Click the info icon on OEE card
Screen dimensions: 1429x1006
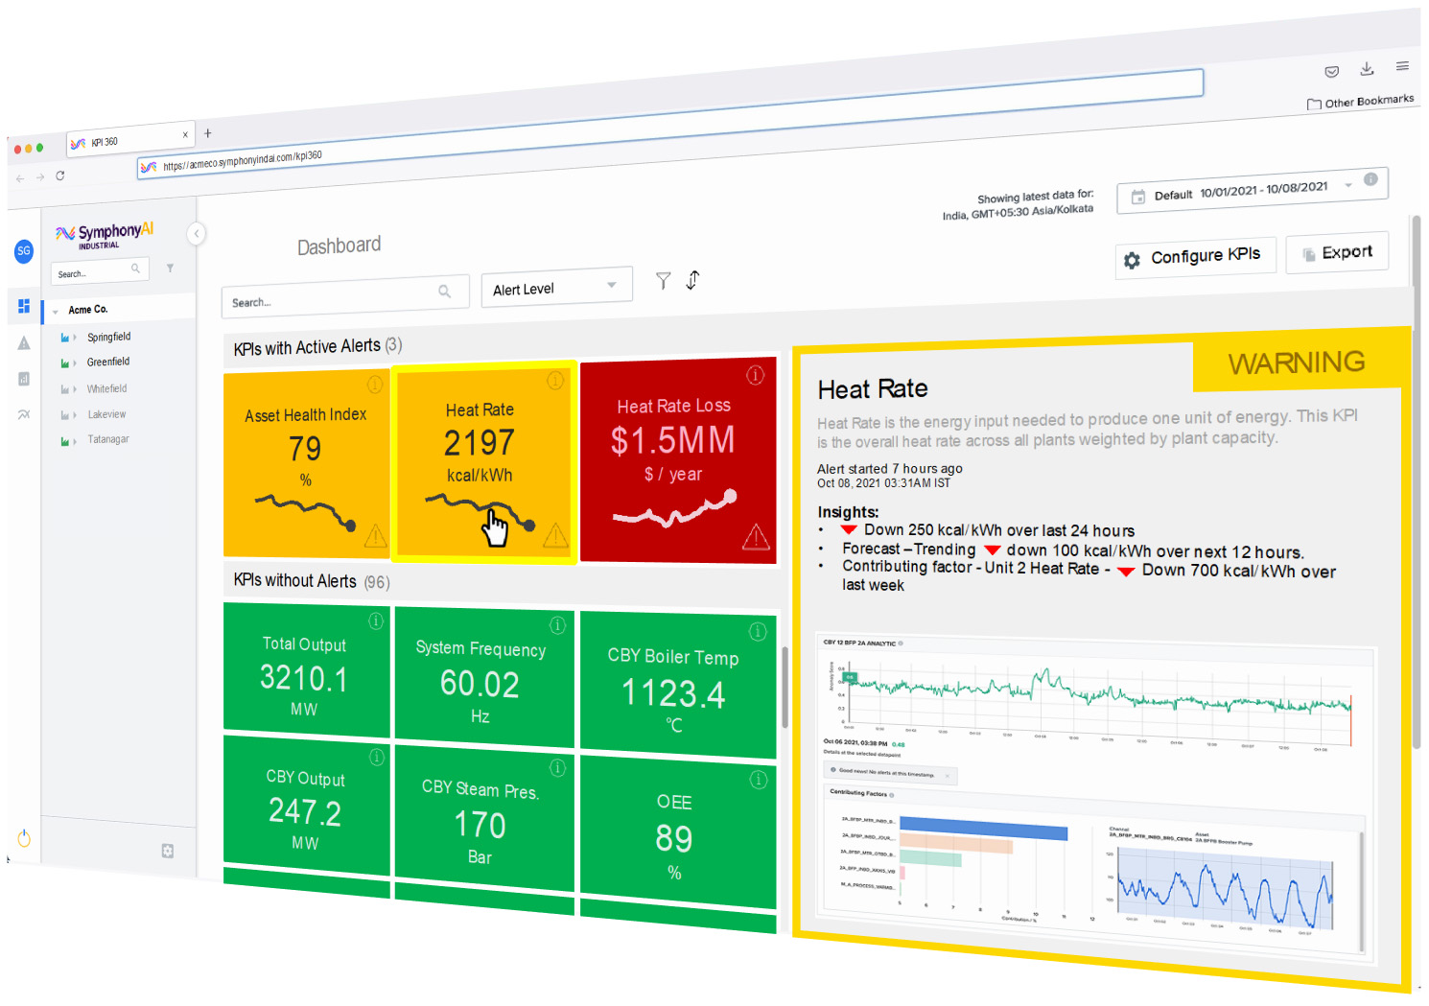coord(759,780)
